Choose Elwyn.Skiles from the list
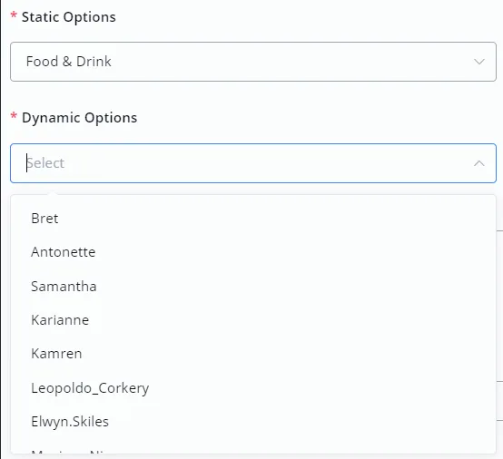Image resolution: width=503 pixels, height=459 pixels. [253, 422]
